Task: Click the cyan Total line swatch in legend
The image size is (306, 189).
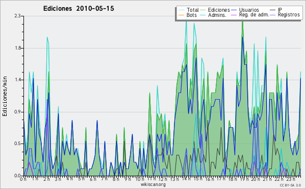Action: point(181,10)
